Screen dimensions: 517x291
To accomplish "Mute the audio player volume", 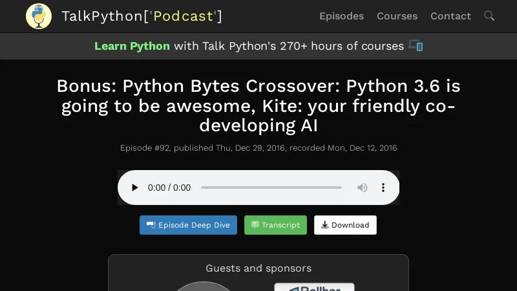I will point(363,188).
